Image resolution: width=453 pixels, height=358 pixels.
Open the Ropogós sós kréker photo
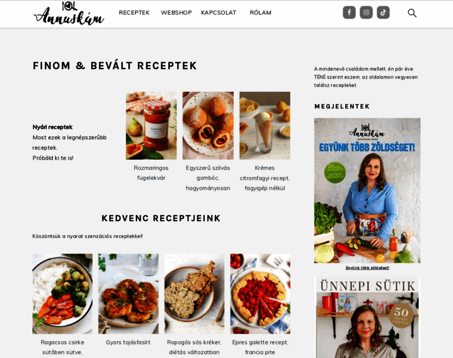[194, 294]
